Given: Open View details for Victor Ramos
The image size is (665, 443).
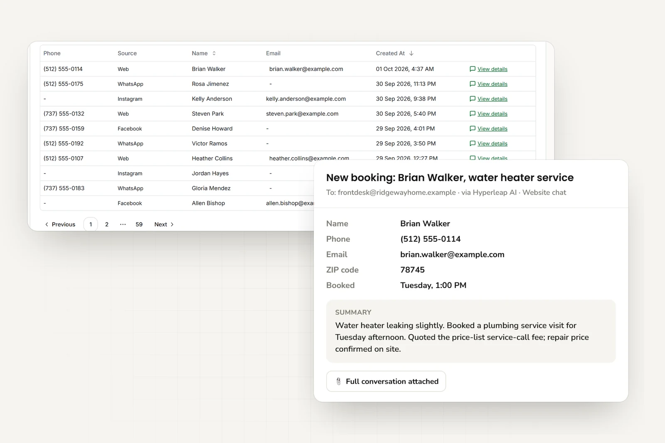Looking at the screenshot, I should 488,144.
